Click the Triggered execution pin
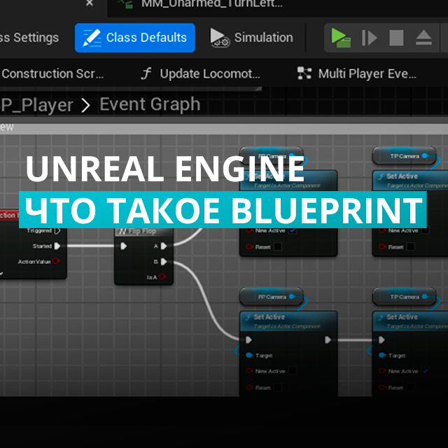The height and width of the screenshot is (448, 448). 57,230
